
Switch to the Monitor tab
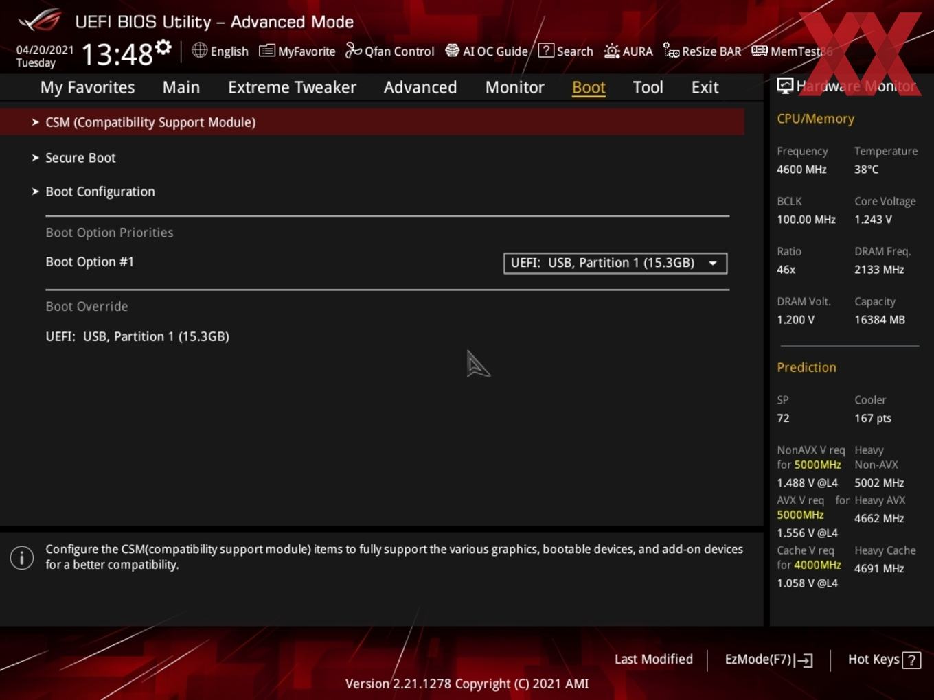[x=514, y=87]
